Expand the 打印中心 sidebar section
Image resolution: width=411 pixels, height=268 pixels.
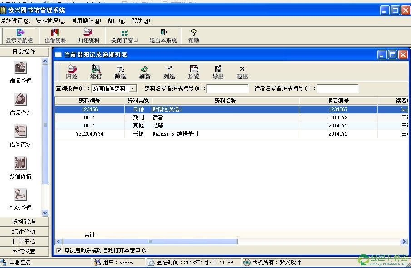point(24,241)
